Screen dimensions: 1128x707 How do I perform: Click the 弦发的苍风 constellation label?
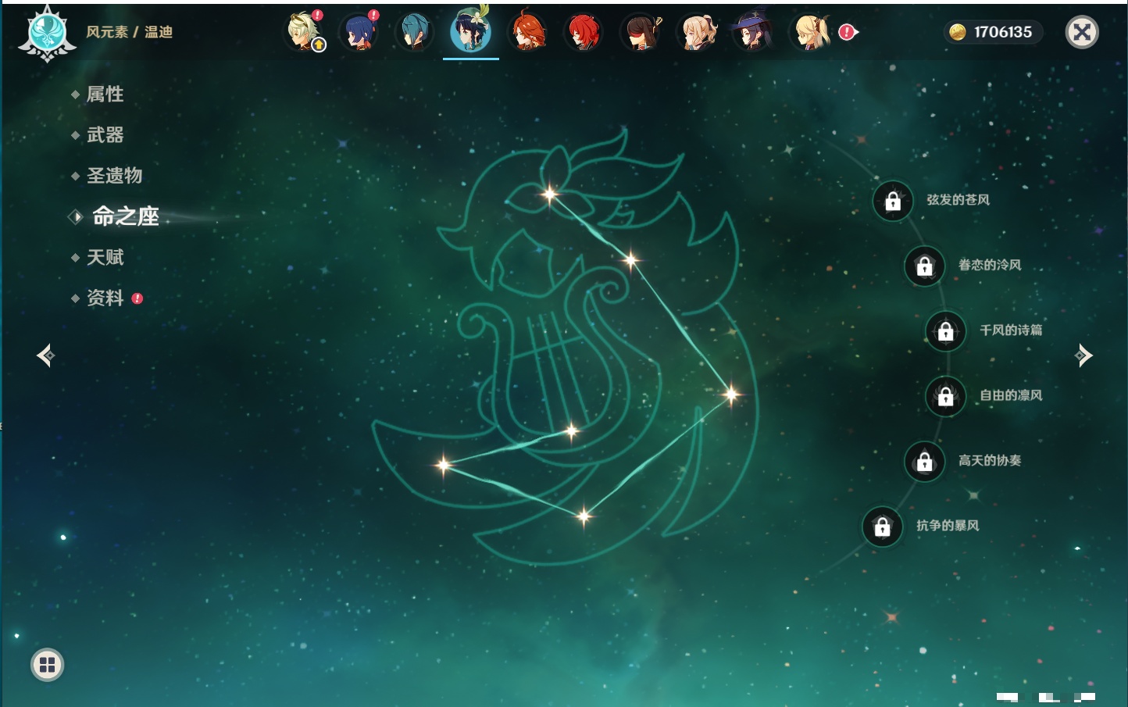(x=958, y=200)
